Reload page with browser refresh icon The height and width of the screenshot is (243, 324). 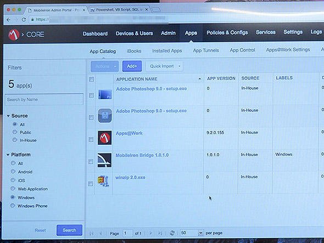24,19
